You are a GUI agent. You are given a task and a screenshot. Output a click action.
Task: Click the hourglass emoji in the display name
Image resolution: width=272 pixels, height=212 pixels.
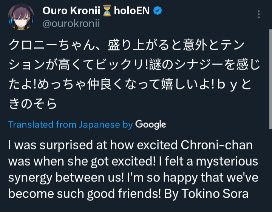coord(107,11)
